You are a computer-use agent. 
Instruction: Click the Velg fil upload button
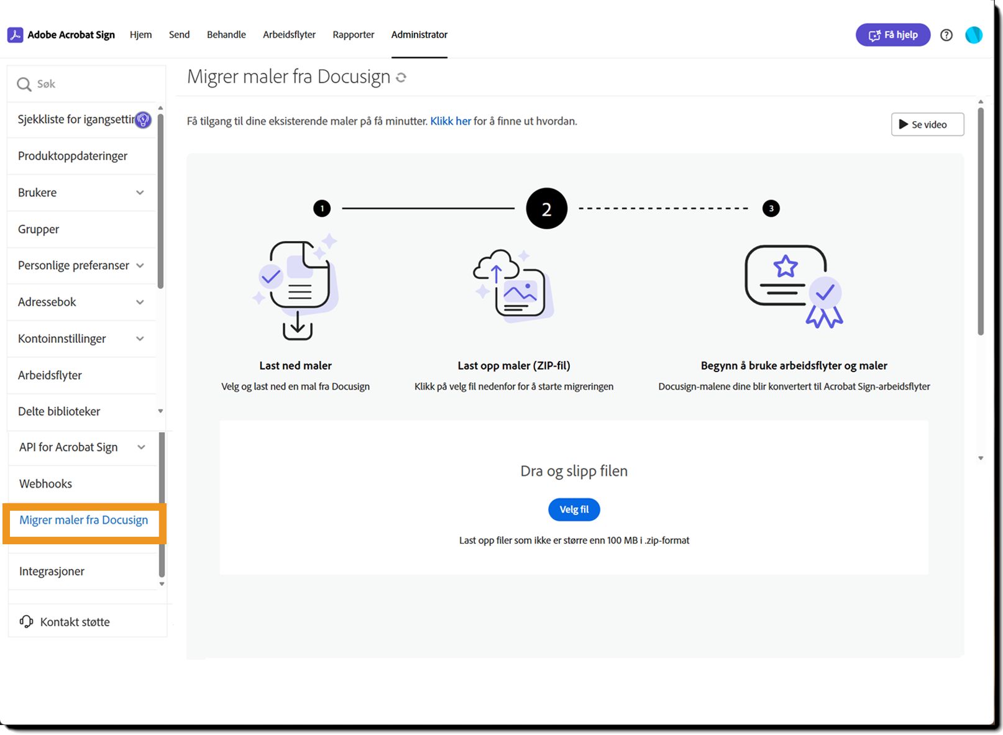pos(574,509)
